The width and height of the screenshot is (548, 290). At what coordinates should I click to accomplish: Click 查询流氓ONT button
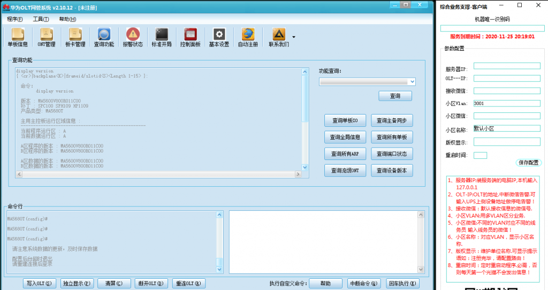point(345,171)
